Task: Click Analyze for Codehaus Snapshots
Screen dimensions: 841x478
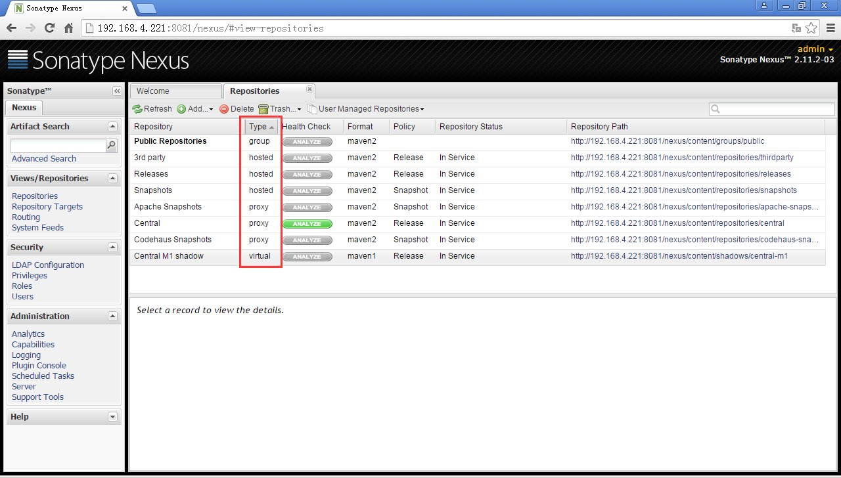Action: coord(307,240)
